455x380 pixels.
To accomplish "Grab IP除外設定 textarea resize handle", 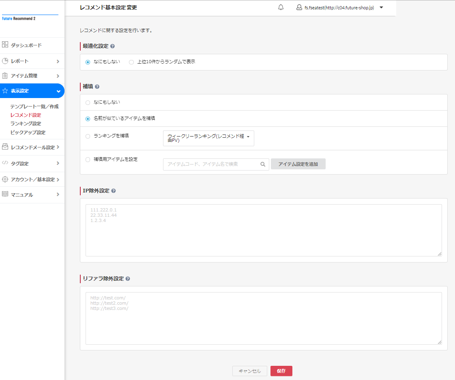I will pos(440,254).
